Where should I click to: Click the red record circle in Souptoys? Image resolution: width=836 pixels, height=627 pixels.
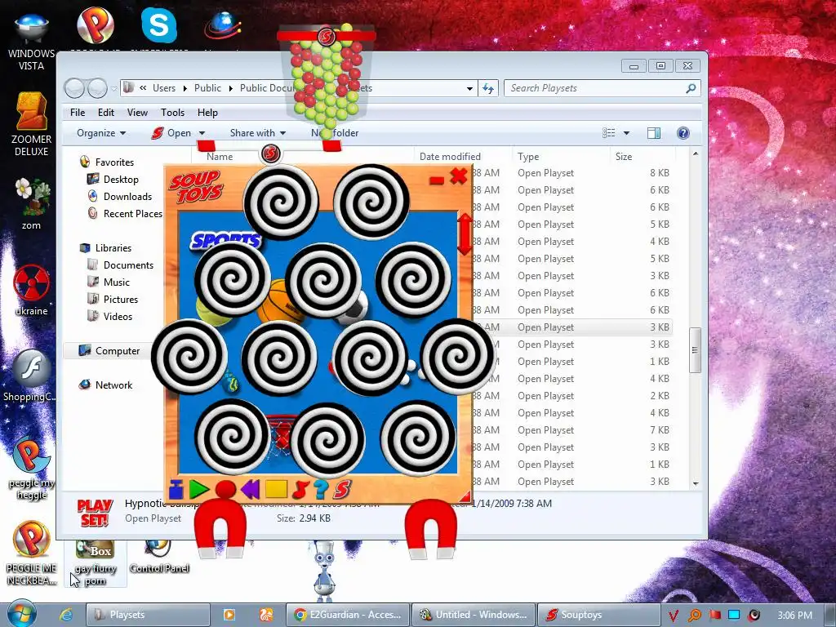coord(225,489)
